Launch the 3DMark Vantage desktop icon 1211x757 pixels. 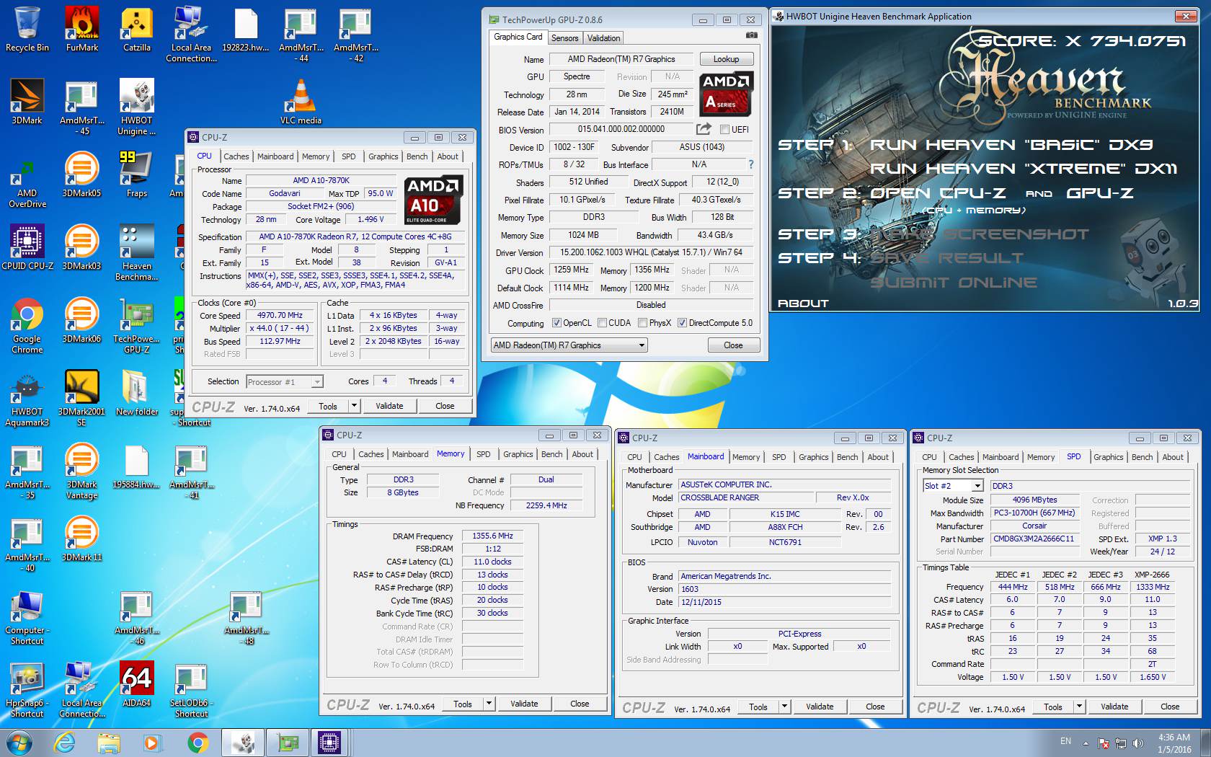click(82, 471)
